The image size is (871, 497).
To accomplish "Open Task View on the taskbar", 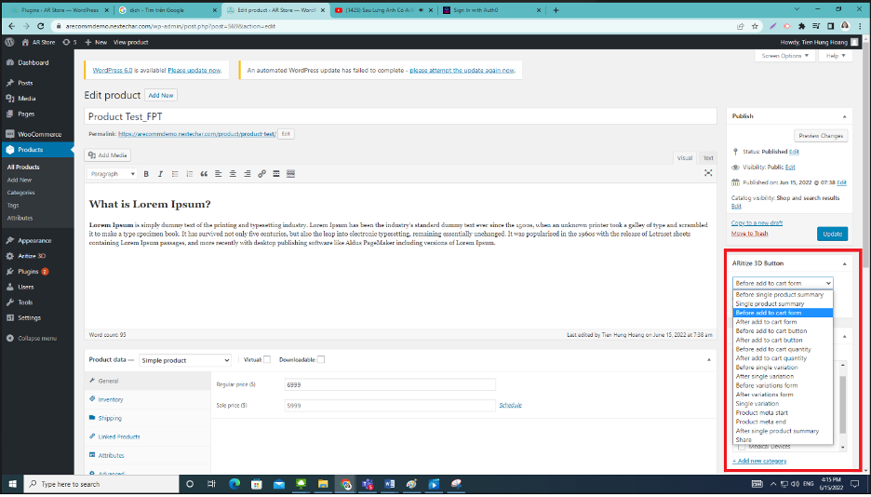I will (211, 484).
